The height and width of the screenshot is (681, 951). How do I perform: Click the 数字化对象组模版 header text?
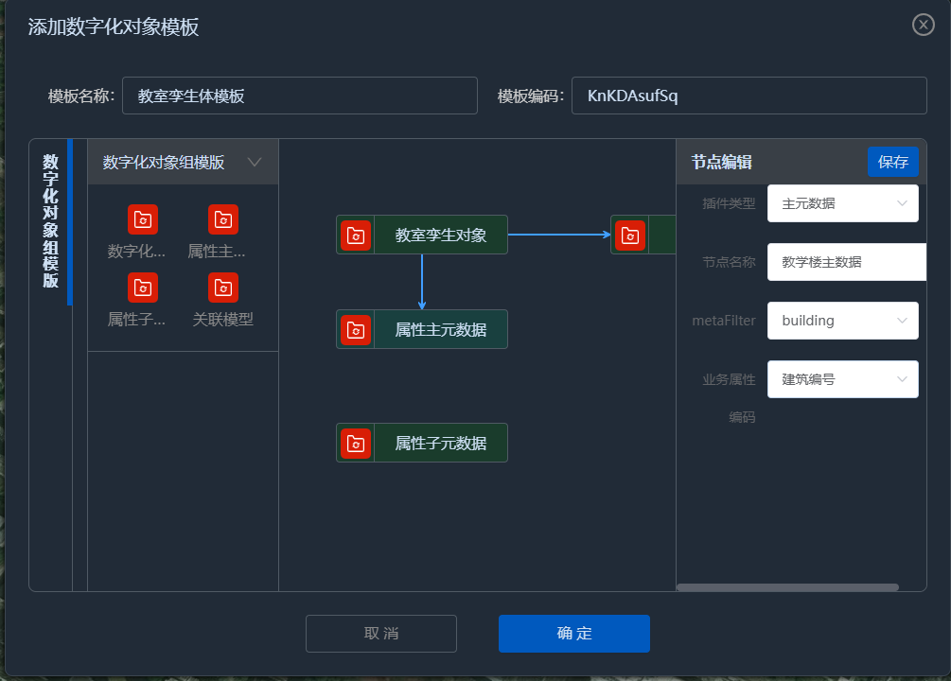[164, 163]
